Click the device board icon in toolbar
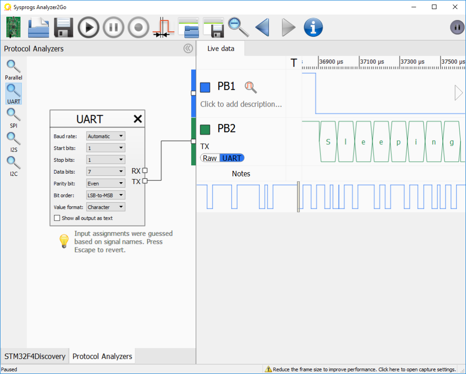The image size is (466, 374). [13, 27]
